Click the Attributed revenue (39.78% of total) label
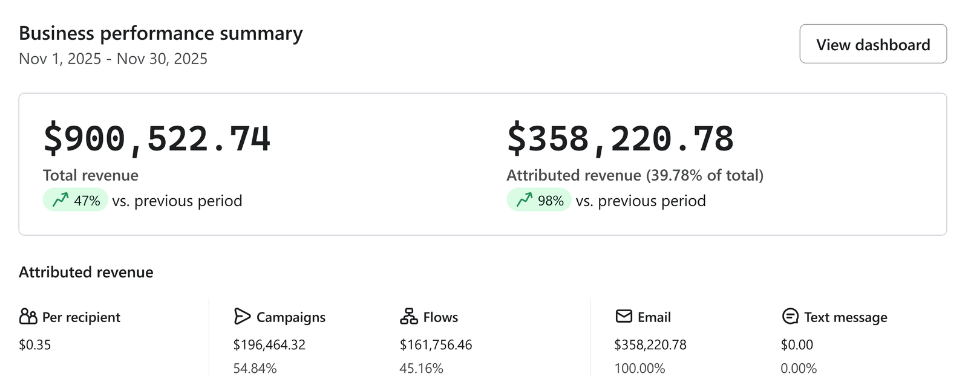 635,175
